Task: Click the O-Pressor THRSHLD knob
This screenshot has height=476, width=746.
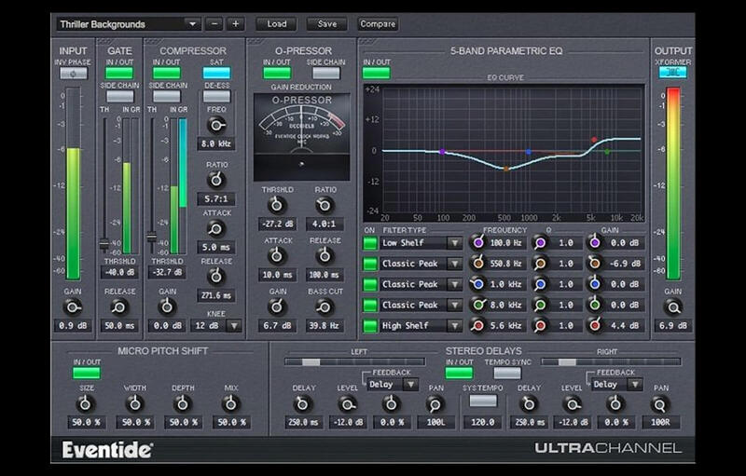Action: (277, 205)
